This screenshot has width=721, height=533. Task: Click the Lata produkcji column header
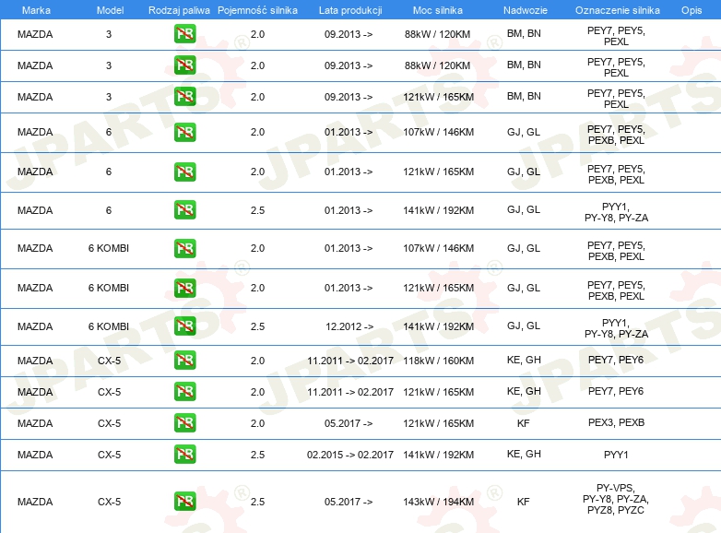[350, 10]
